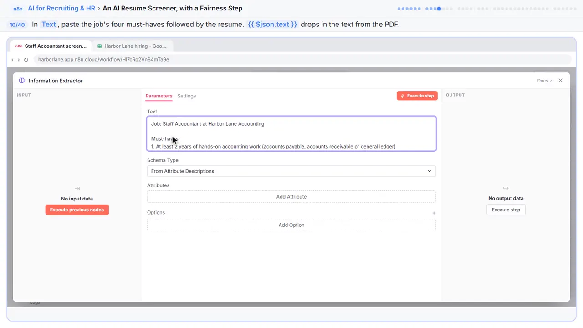The image size is (583, 328).
Task: Open the Schema Type dropdown
Action: click(291, 171)
